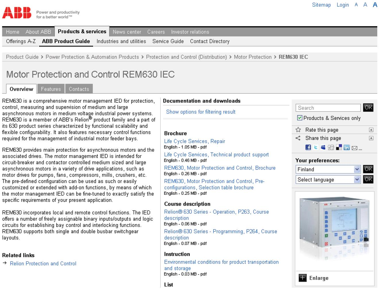Click the Share this page icon
This screenshot has height=292, width=379.
coord(298,138)
